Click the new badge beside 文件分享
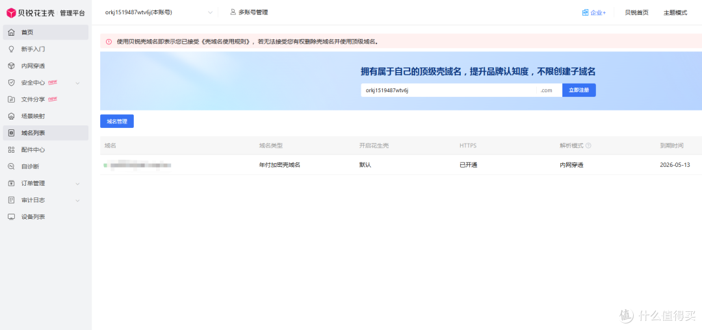 pos(53,98)
